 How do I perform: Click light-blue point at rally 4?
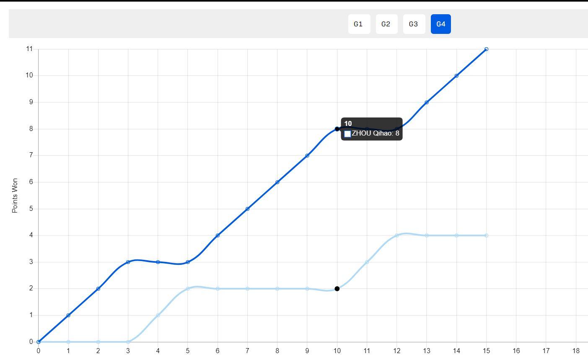coord(158,315)
